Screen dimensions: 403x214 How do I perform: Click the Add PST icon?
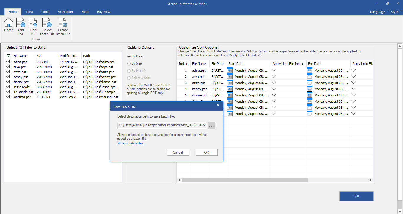click(x=21, y=27)
